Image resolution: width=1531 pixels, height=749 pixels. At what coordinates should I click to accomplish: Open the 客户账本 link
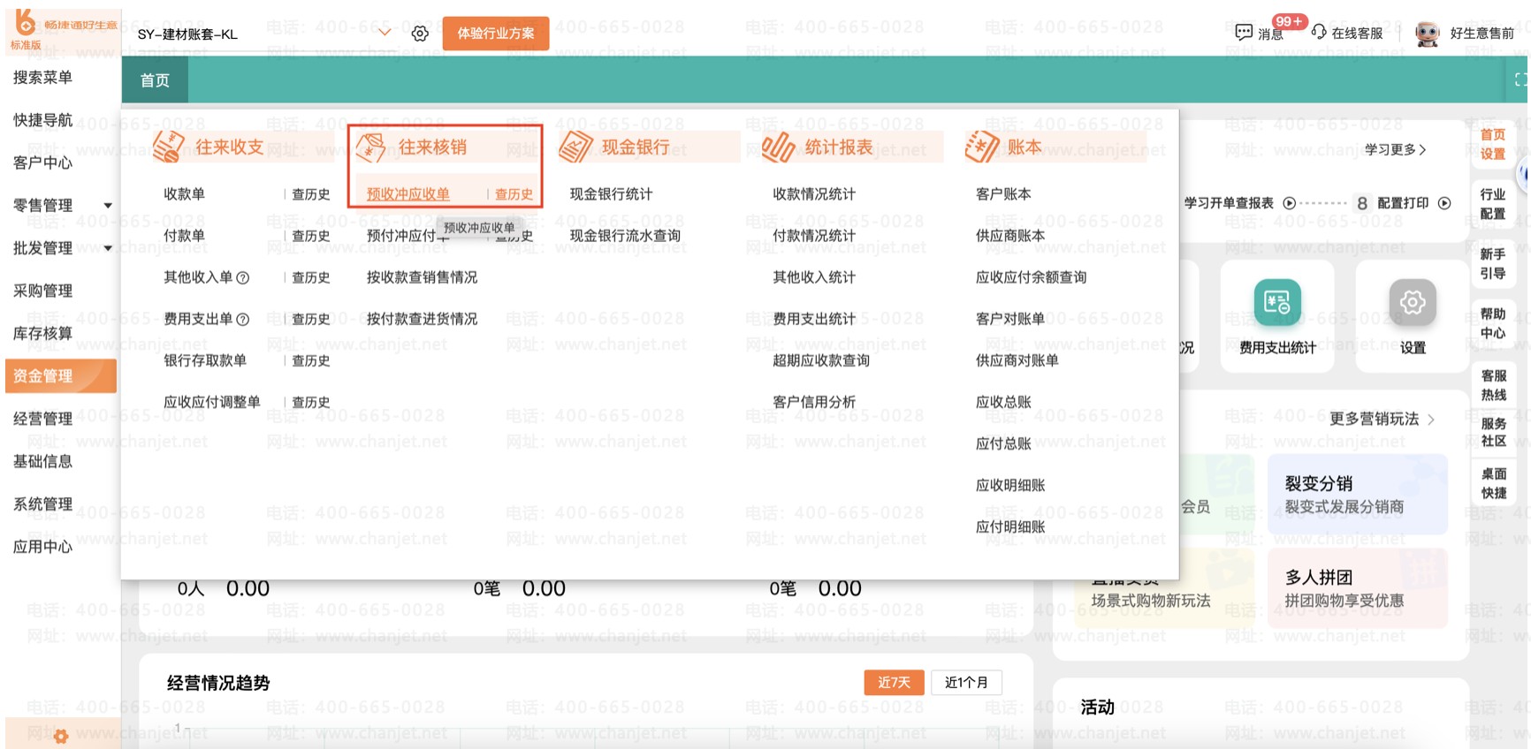coord(1003,194)
